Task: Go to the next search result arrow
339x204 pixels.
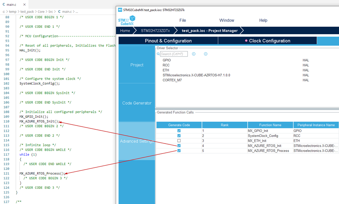Action: [206, 54]
